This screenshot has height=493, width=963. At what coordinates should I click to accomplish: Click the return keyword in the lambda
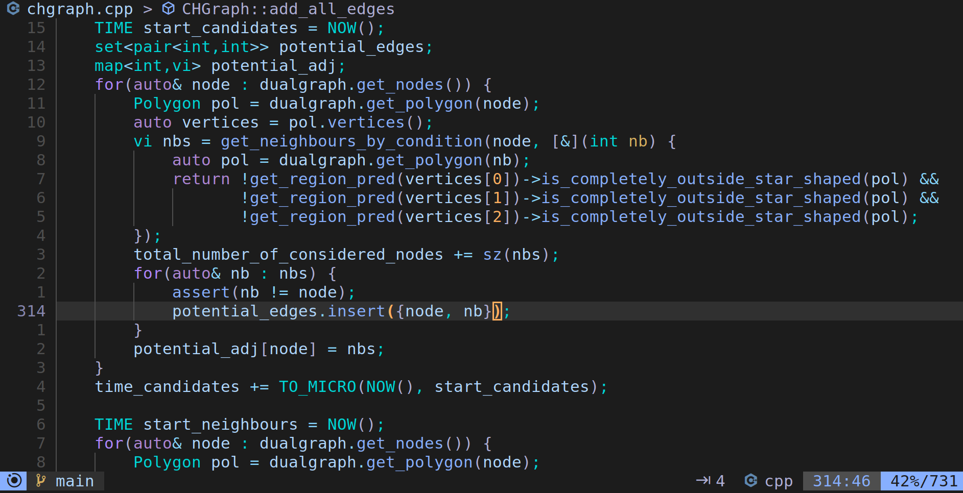[201, 179]
